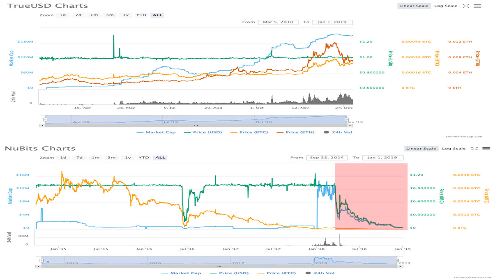This screenshot has height=280, width=493.
Task: Set TrueUSD zoom to 7d
Action: (78, 15)
